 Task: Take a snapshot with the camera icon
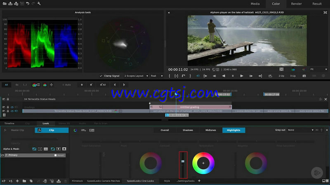click(x=304, y=76)
